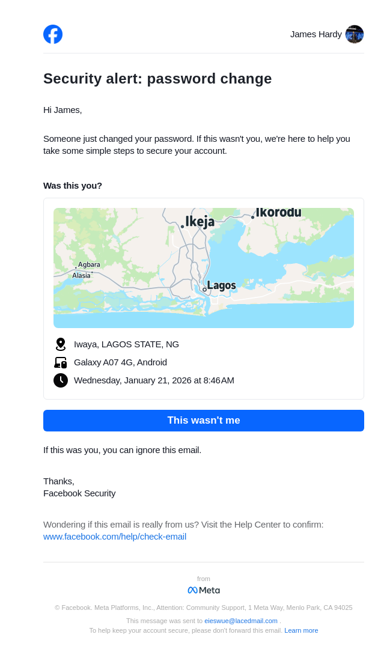Click the "Security alert: password change" heading
Screen dimensions: 369x664
(x=157, y=79)
